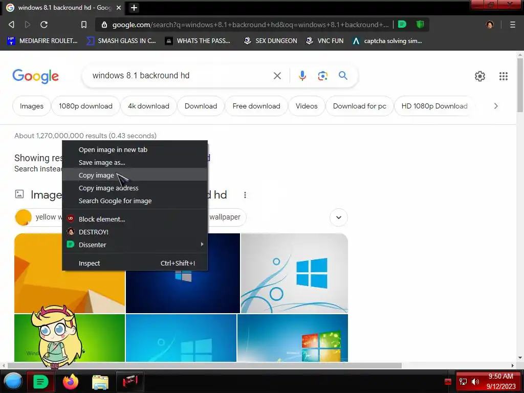Open the light blue Windows wallpaper thumbnail
This screenshot has width=524, height=393.
pyautogui.click(x=181, y=338)
